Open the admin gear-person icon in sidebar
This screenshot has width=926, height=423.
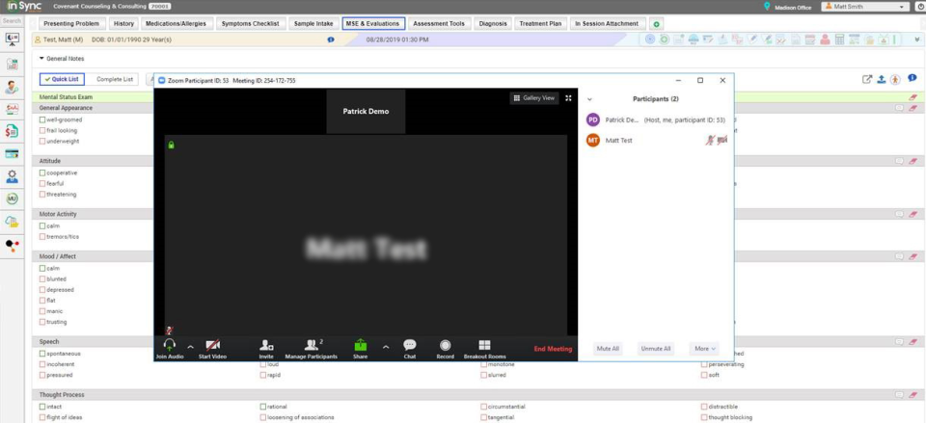click(x=12, y=175)
